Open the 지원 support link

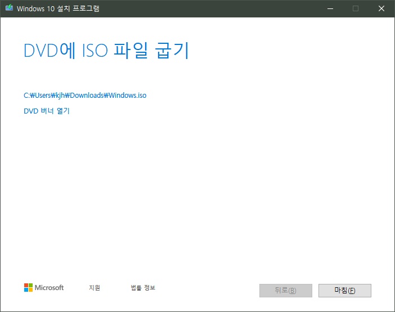click(x=95, y=288)
